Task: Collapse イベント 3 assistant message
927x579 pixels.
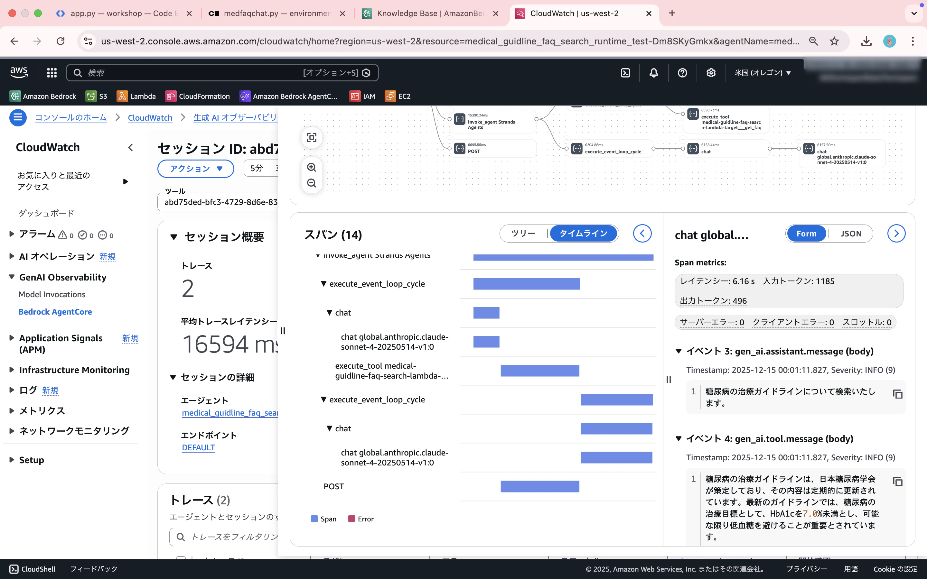Action: pyautogui.click(x=679, y=351)
